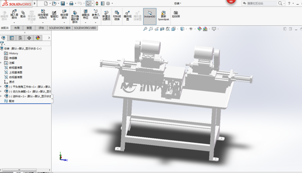The image size is (302, 173).
Task: Show more manager tabs chevron
Action: coord(49,38)
